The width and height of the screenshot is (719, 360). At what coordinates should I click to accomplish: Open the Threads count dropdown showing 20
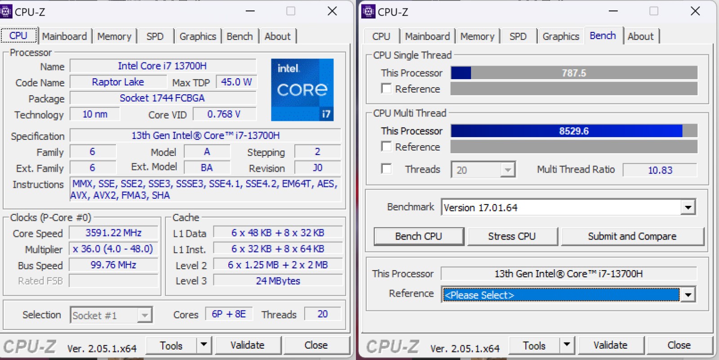(x=508, y=170)
